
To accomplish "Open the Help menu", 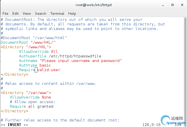I will [x=72, y=14].
